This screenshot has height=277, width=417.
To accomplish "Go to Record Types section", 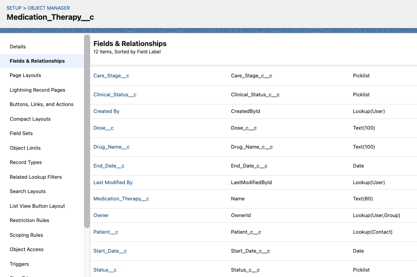I will (x=26, y=162).
